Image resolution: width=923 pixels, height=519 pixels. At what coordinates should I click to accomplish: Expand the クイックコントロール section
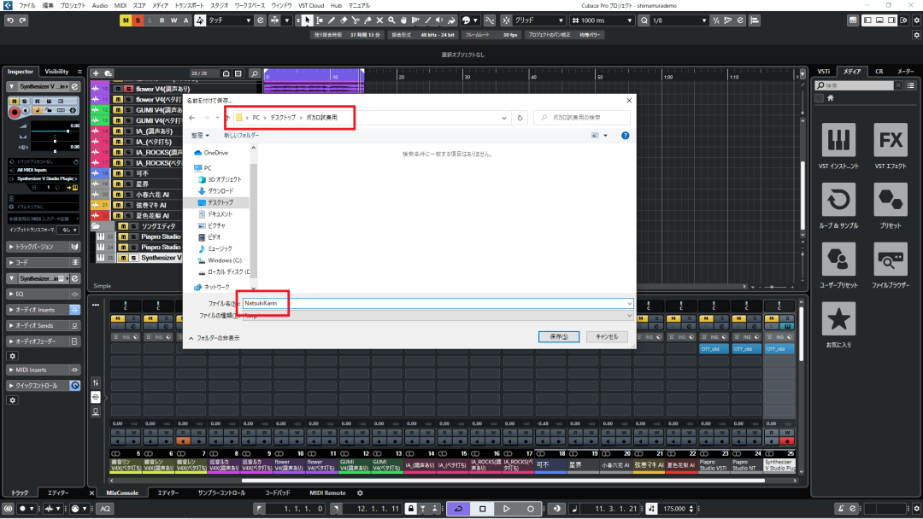[43, 386]
